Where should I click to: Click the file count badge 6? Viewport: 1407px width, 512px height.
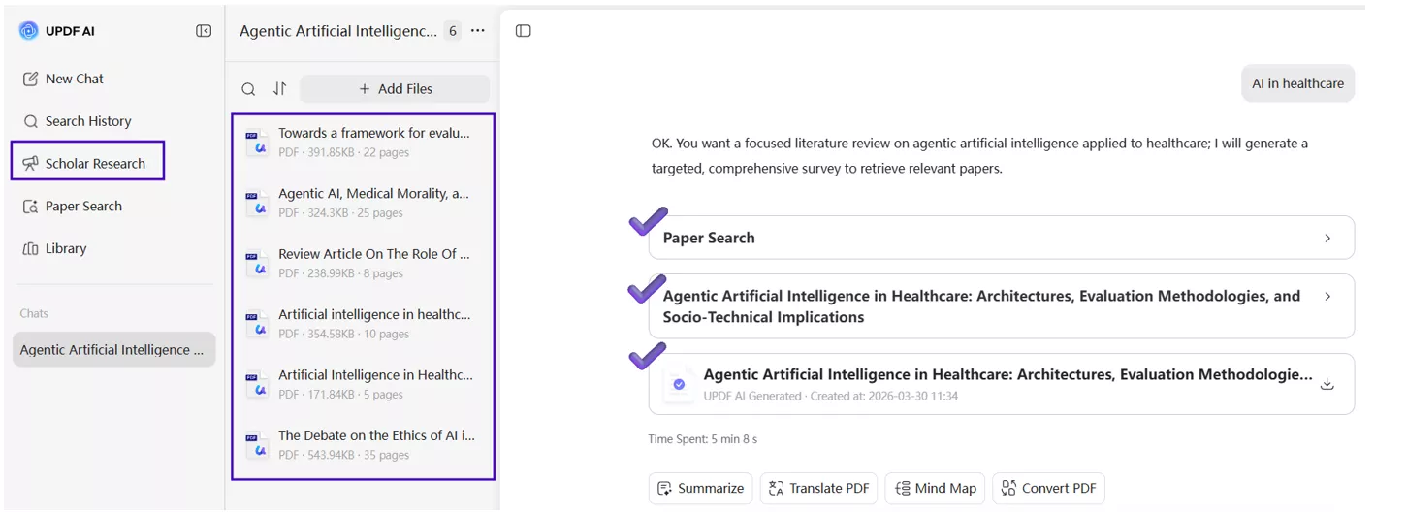point(453,31)
